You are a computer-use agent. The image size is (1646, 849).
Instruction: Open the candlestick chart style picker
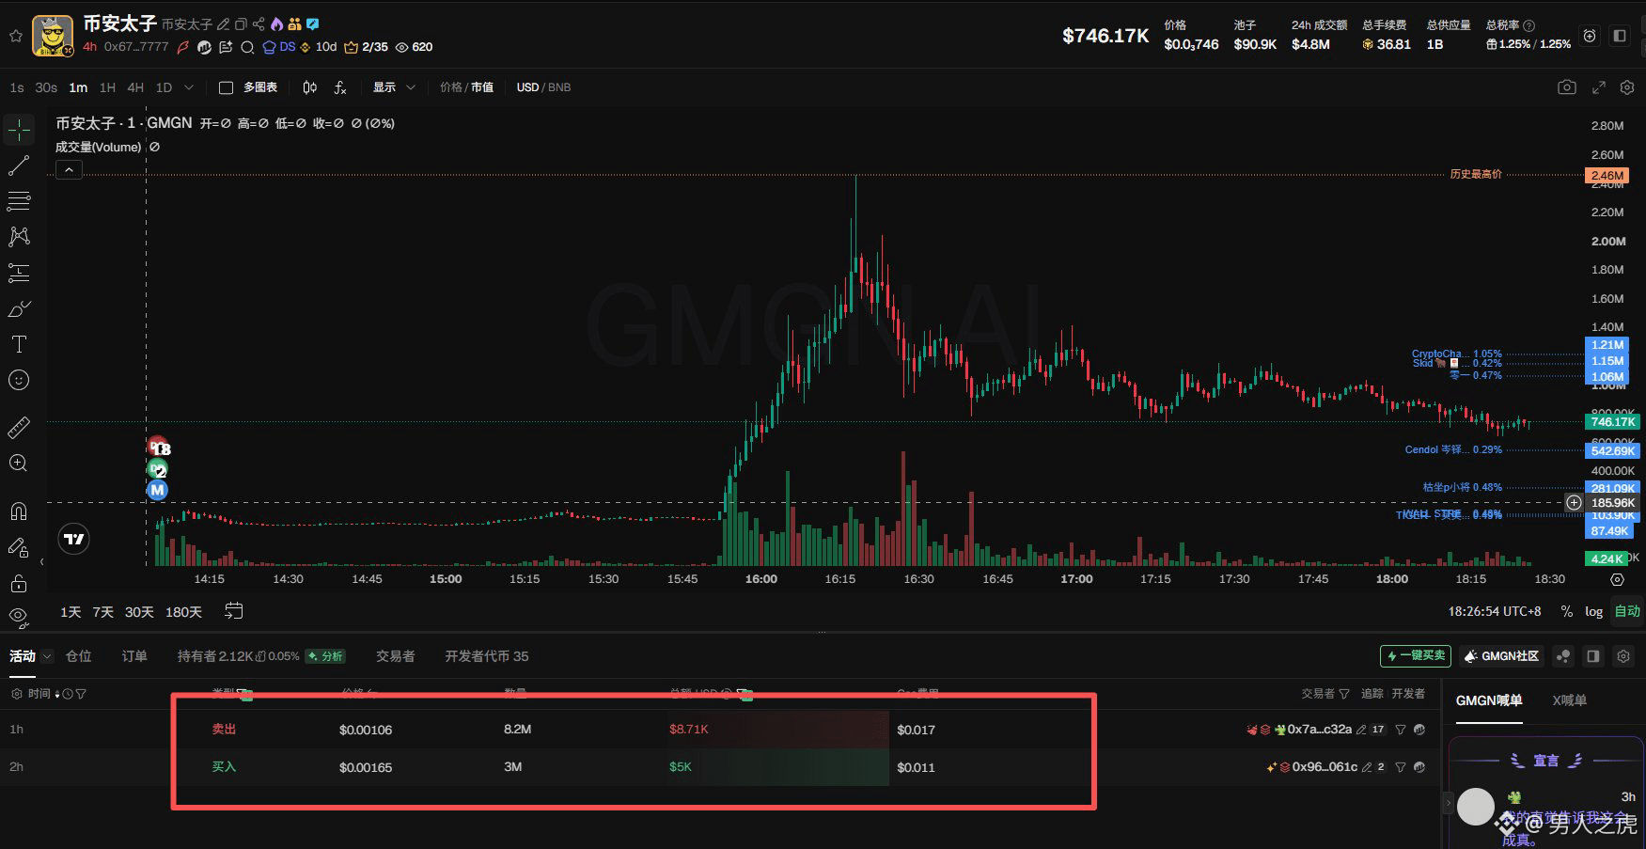310,87
